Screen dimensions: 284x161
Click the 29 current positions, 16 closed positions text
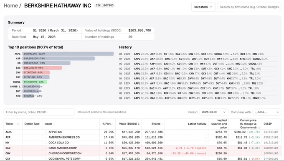(x=101, y=112)
